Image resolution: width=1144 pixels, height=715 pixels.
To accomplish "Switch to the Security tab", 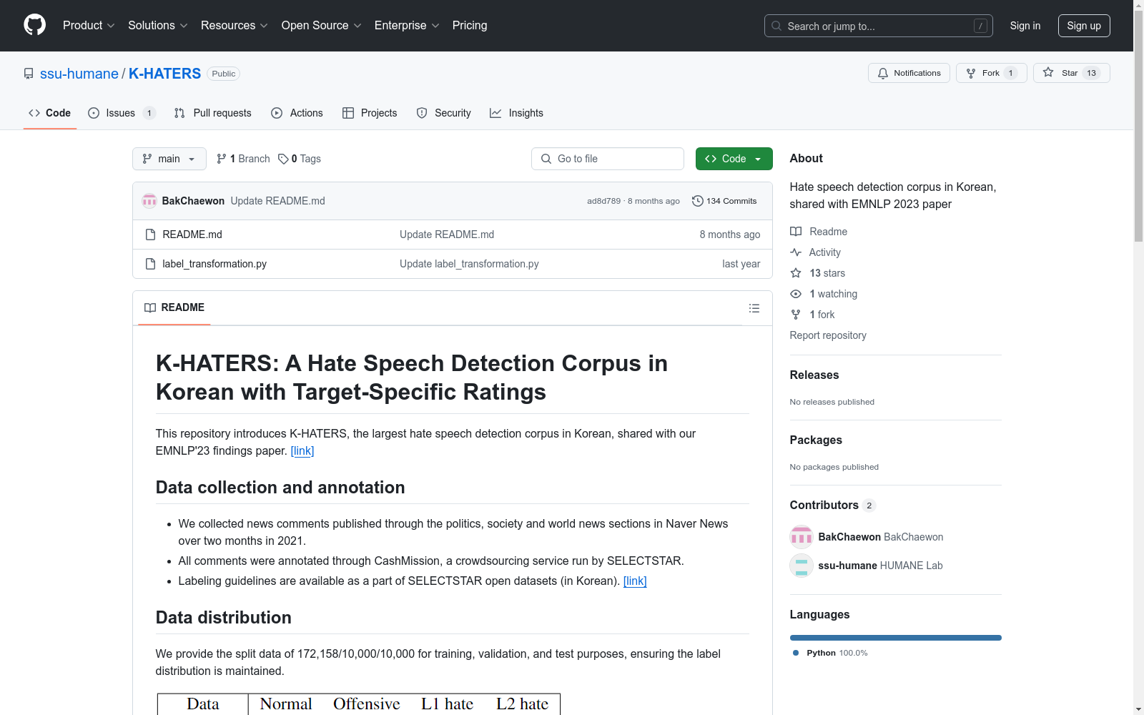I will (x=444, y=113).
